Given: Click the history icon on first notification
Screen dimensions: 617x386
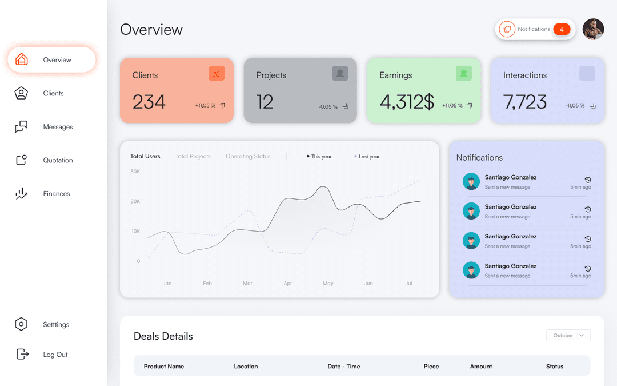Looking at the screenshot, I should (x=588, y=180).
